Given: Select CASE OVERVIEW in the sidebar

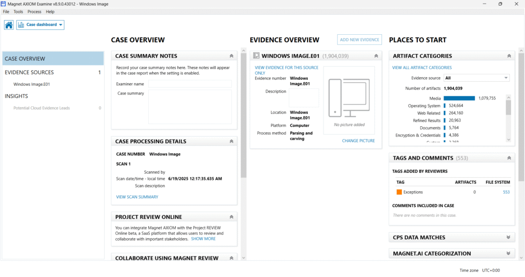Looking at the screenshot, I should (x=53, y=58).
